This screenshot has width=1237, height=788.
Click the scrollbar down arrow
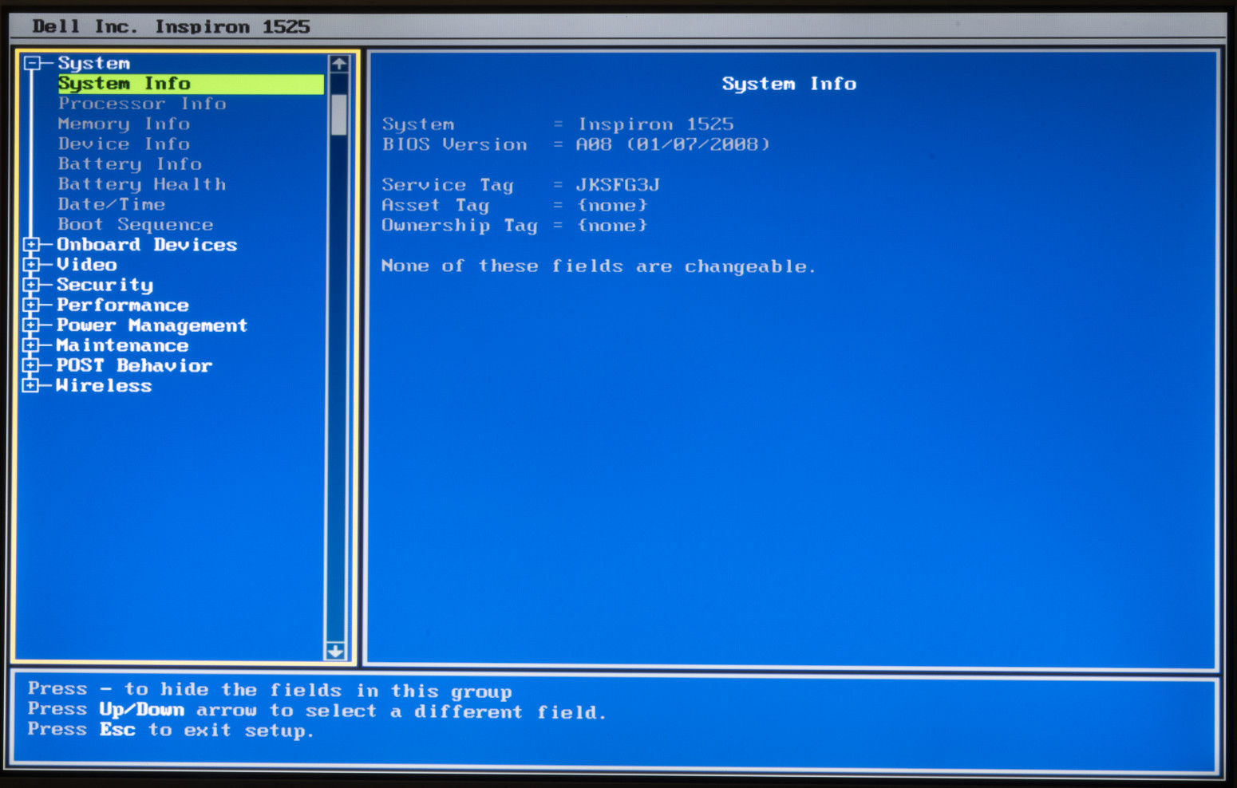click(x=337, y=652)
